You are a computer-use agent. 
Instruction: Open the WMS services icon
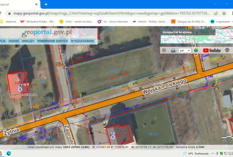173,50
